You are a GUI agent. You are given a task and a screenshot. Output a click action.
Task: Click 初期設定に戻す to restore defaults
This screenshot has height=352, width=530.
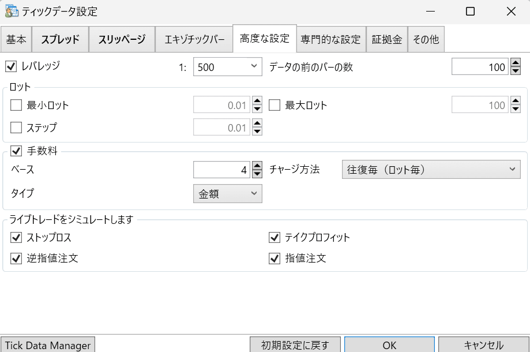tap(295, 344)
